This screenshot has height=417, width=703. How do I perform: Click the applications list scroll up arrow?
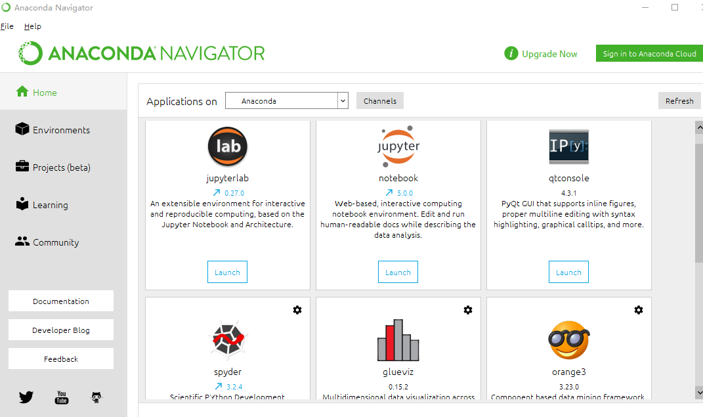click(699, 128)
